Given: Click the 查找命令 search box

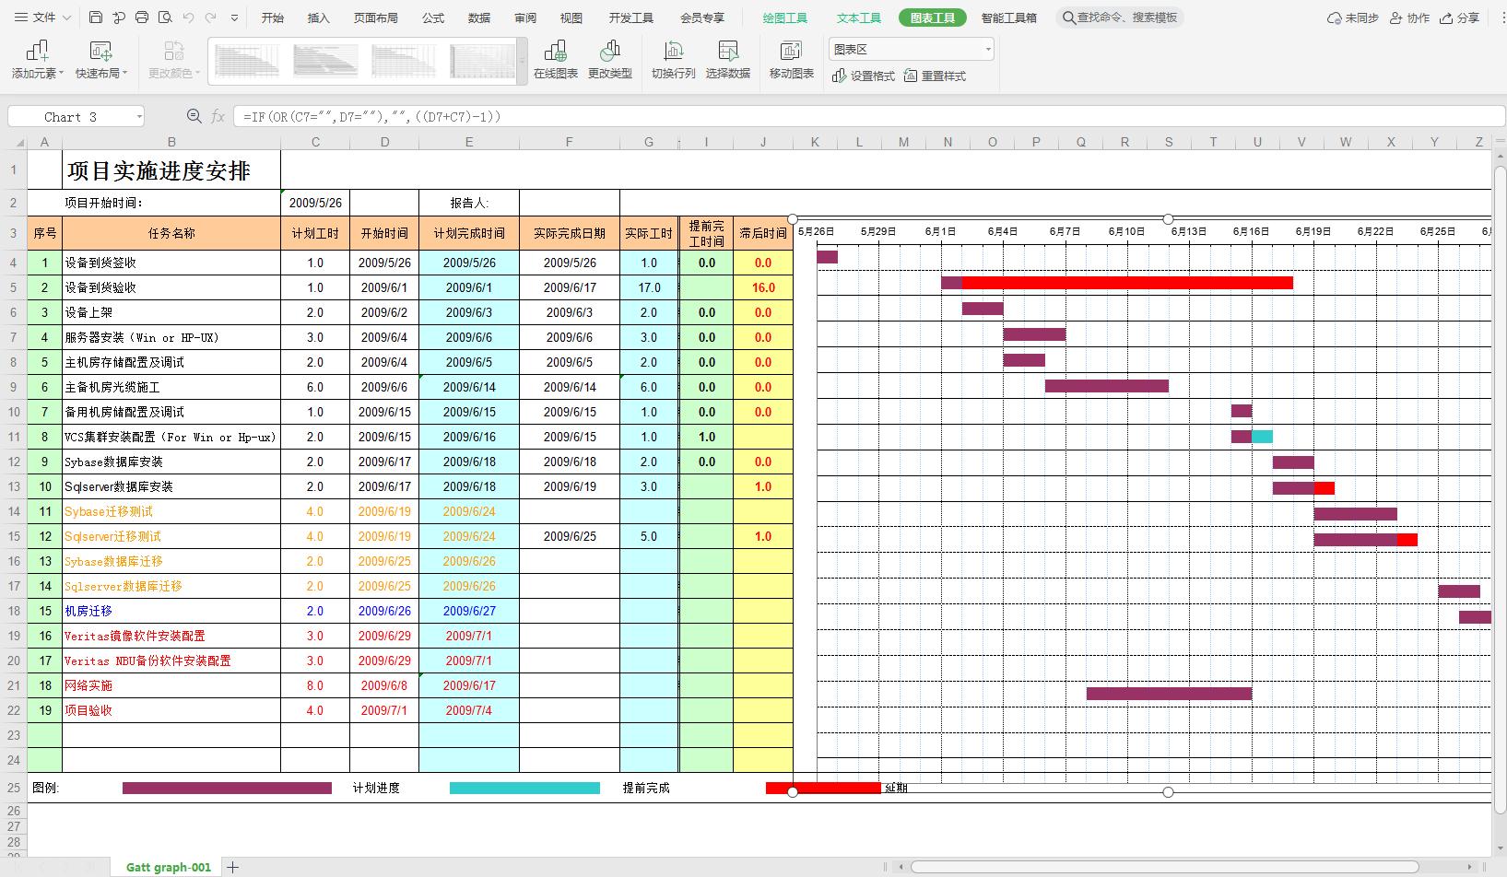Looking at the screenshot, I should click(1120, 18).
